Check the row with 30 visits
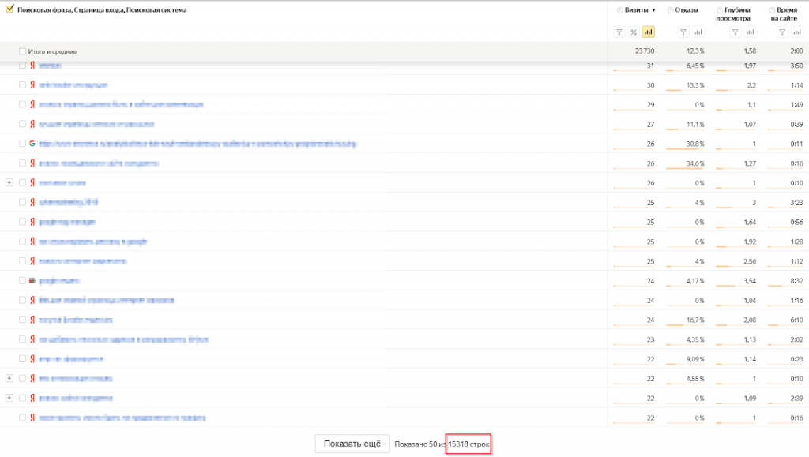 pyautogui.click(x=22, y=85)
